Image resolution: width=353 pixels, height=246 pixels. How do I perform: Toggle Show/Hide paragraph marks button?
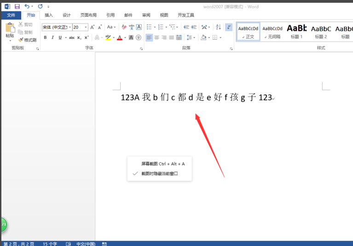pyautogui.click(x=229, y=27)
